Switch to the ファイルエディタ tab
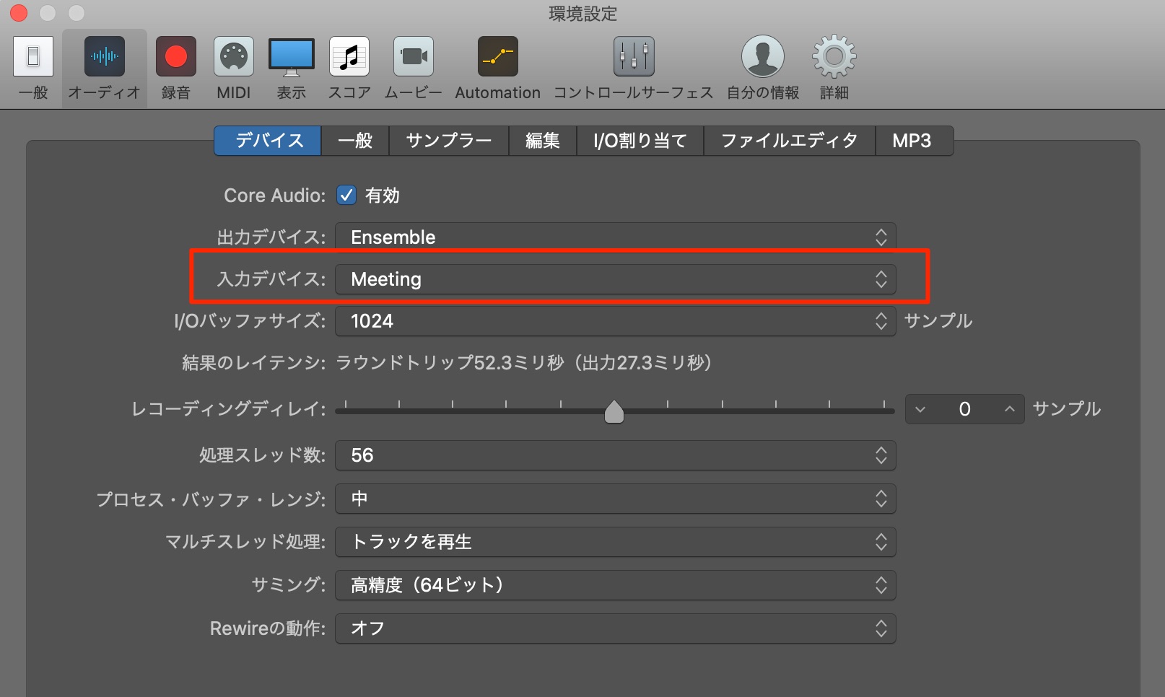 point(790,141)
